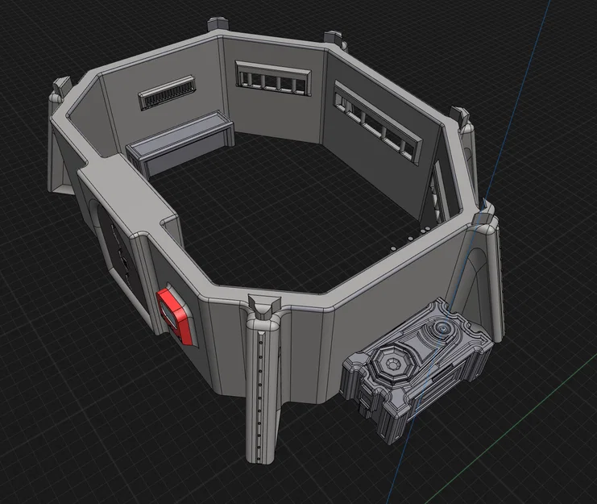The width and height of the screenshot is (597, 504).
Task: Select the slatted vent grille above the bench
Action: pyautogui.click(x=168, y=93)
